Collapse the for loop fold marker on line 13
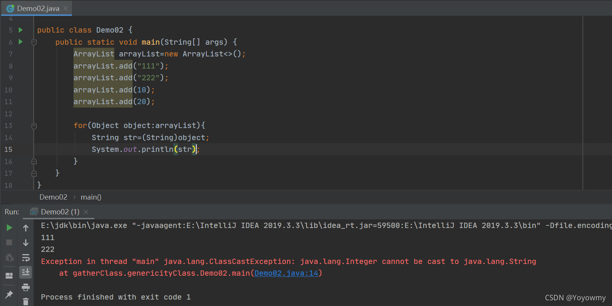The height and width of the screenshot is (306, 612). click(34, 126)
